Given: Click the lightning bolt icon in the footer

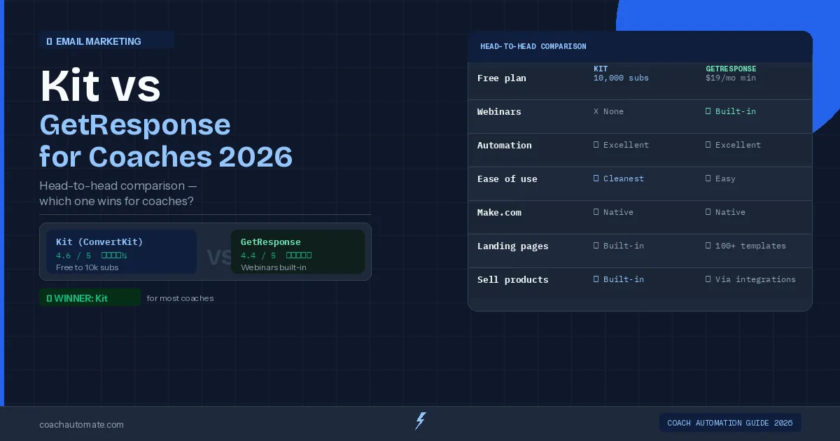Looking at the screenshot, I should tap(420, 421).
